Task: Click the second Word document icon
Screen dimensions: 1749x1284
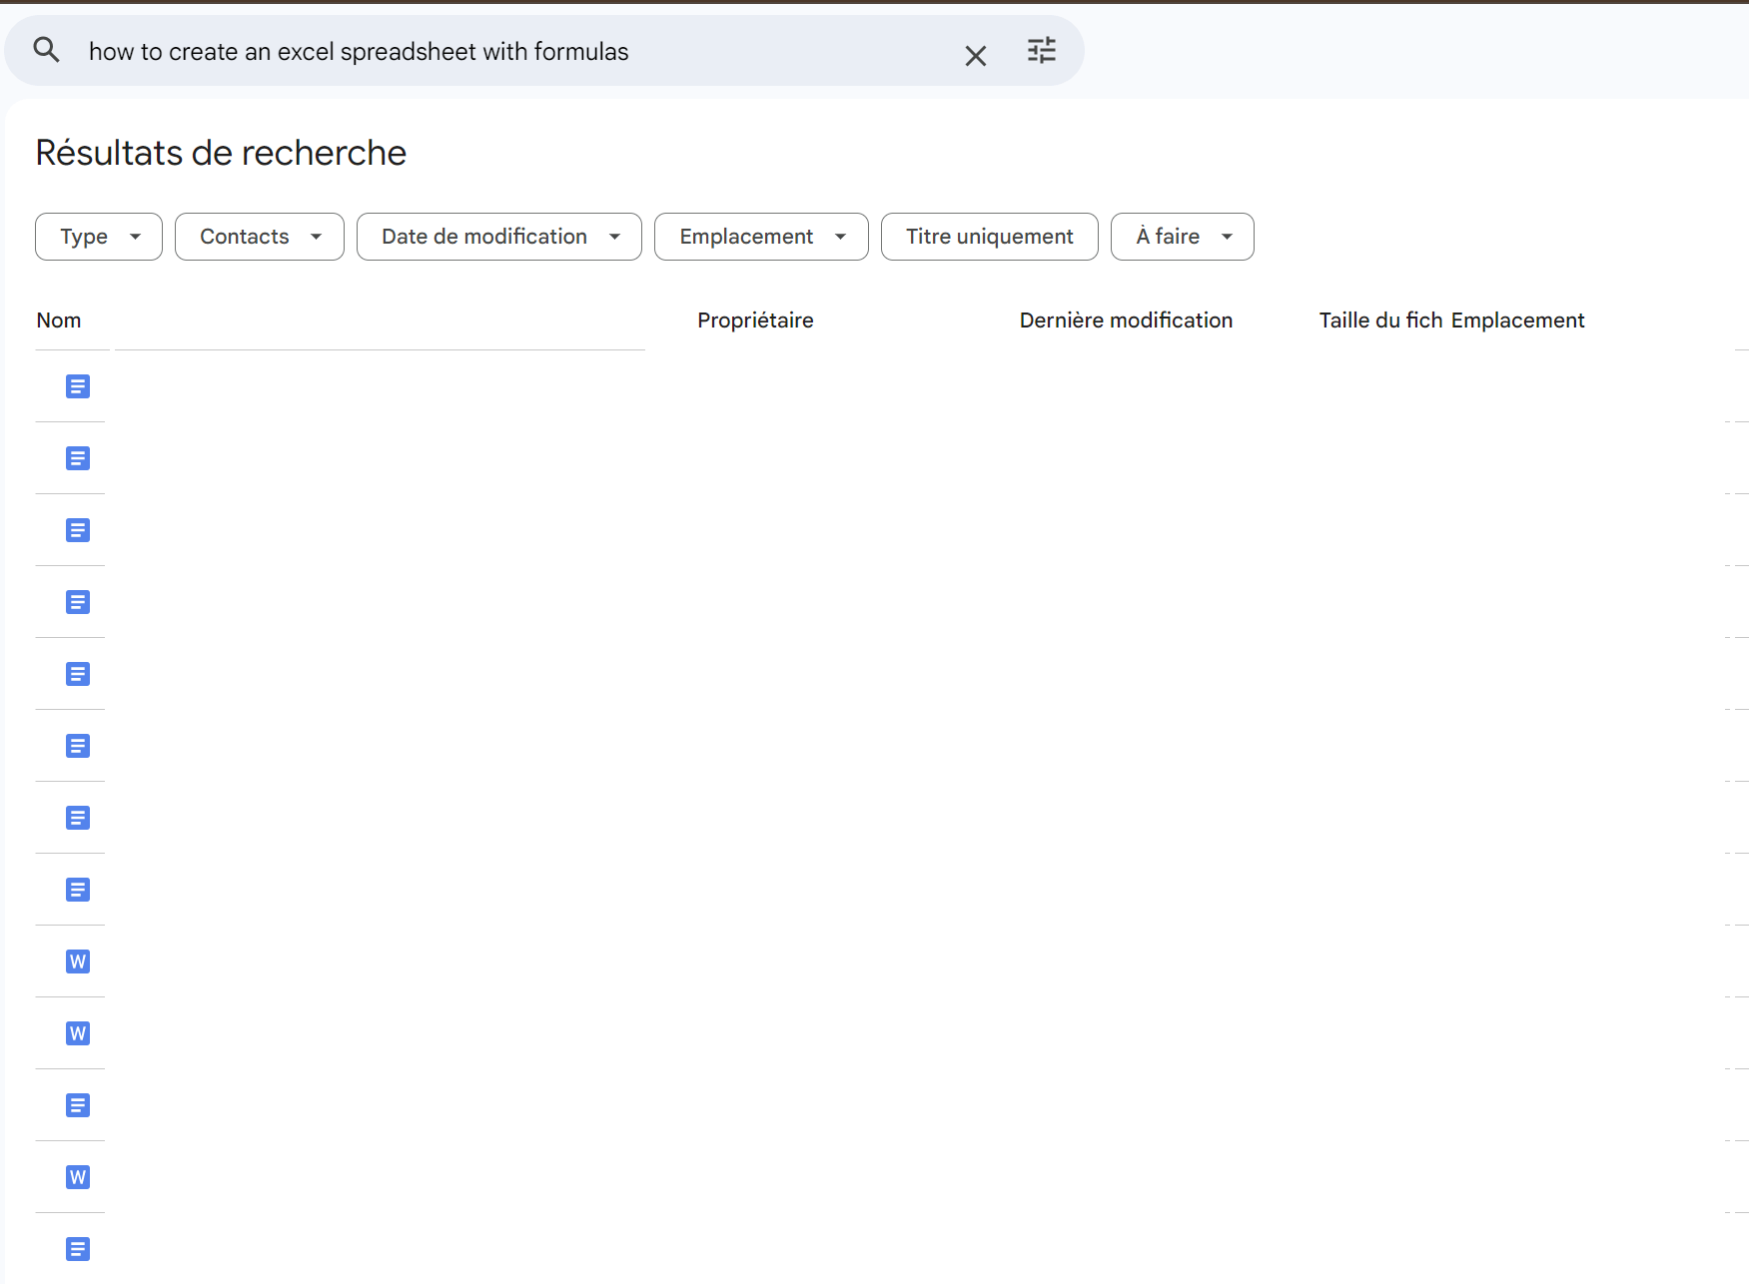Action: [x=77, y=1033]
